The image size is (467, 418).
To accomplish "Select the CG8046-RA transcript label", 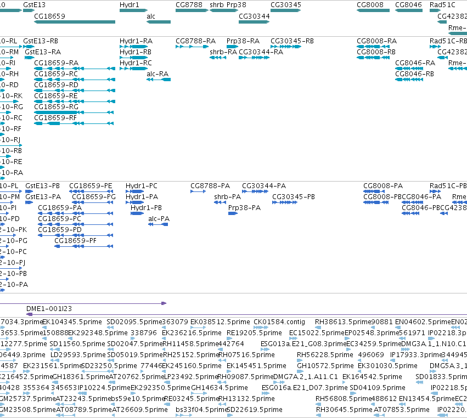I will point(415,63).
